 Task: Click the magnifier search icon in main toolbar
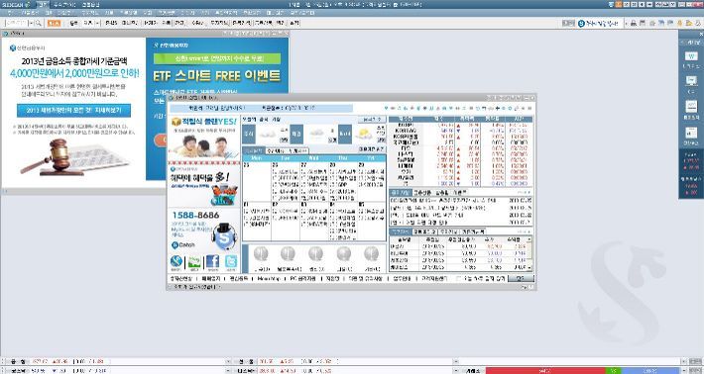[39, 23]
